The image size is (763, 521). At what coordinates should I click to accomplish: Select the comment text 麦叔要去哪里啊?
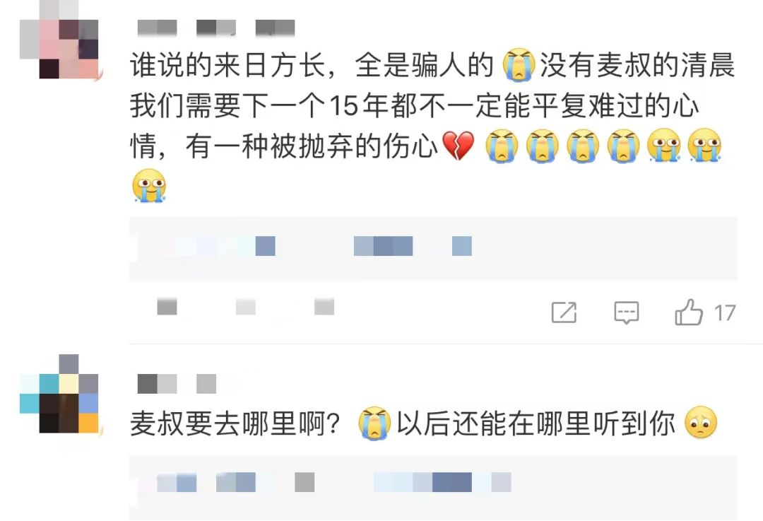coord(235,423)
